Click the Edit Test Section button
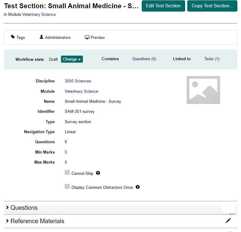This screenshot has width=241, height=232. (x=163, y=6)
